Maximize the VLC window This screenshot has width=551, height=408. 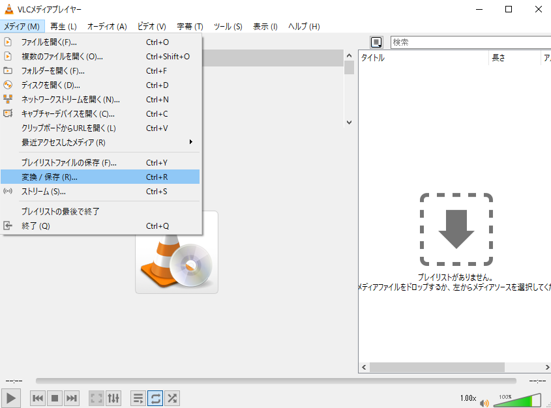pyautogui.click(x=509, y=9)
